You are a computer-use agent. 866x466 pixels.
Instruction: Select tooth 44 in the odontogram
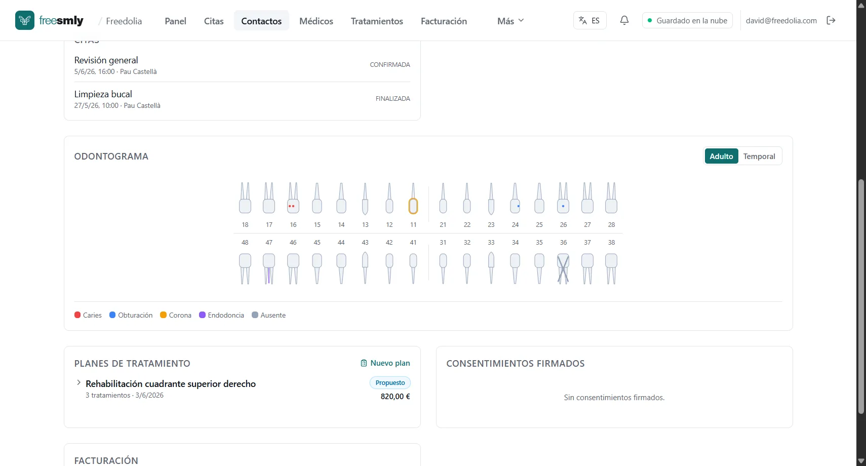pyautogui.click(x=341, y=268)
